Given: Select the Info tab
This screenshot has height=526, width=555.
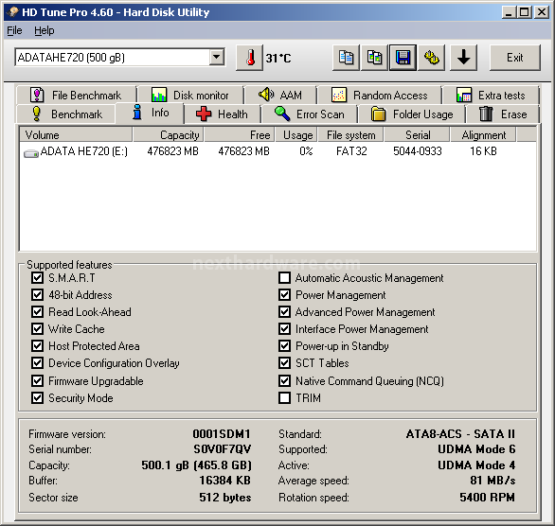Looking at the screenshot, I should click(x=150, y=113).
